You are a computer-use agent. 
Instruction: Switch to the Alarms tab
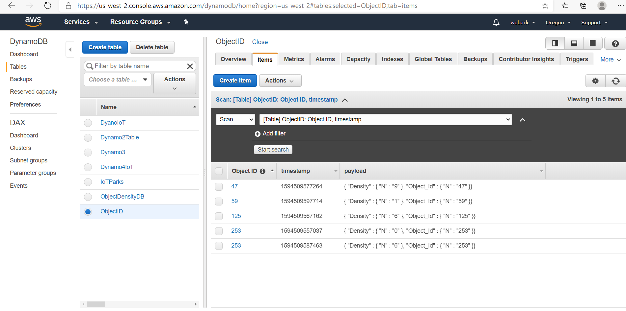[x=325, y=59]
